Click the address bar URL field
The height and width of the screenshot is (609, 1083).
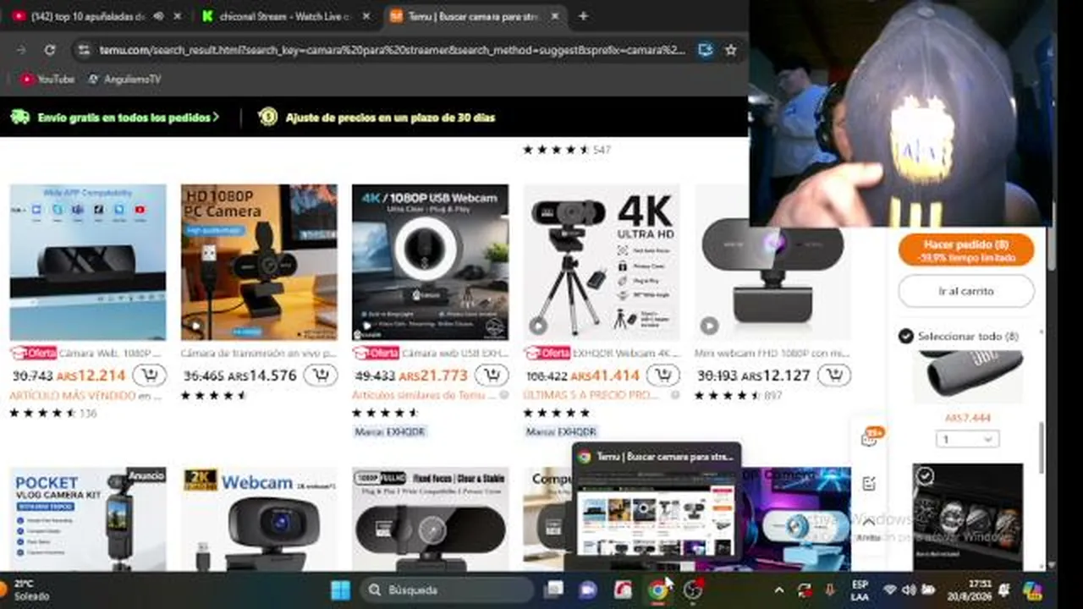tap(393, 50)
